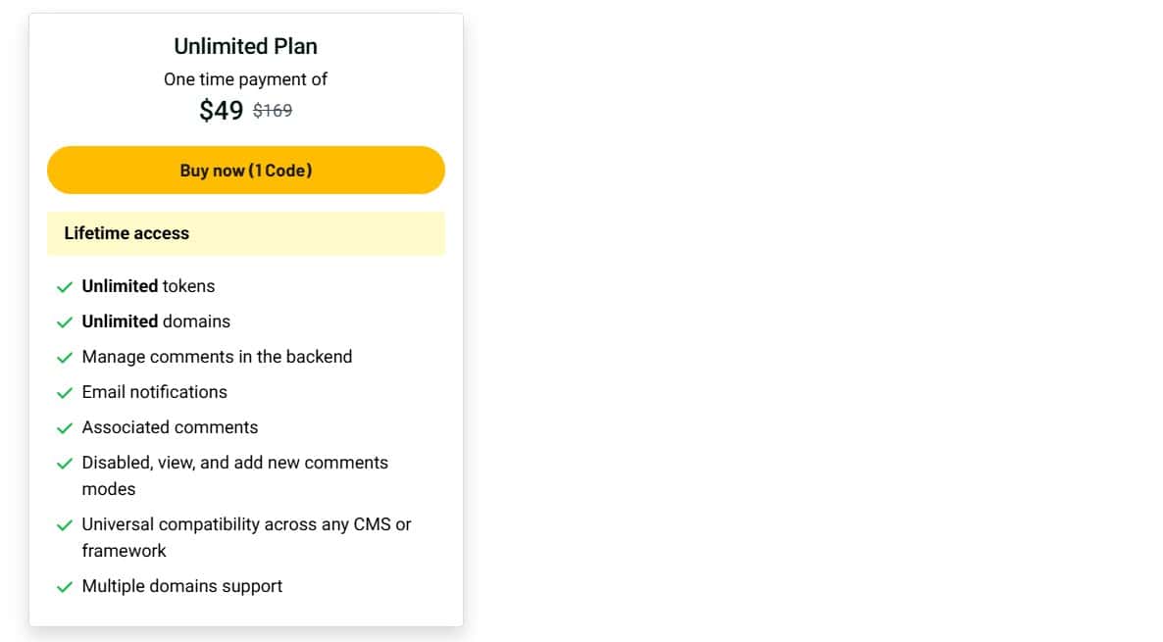Click the checkmark next to Multiple domains support

(65, 586)
